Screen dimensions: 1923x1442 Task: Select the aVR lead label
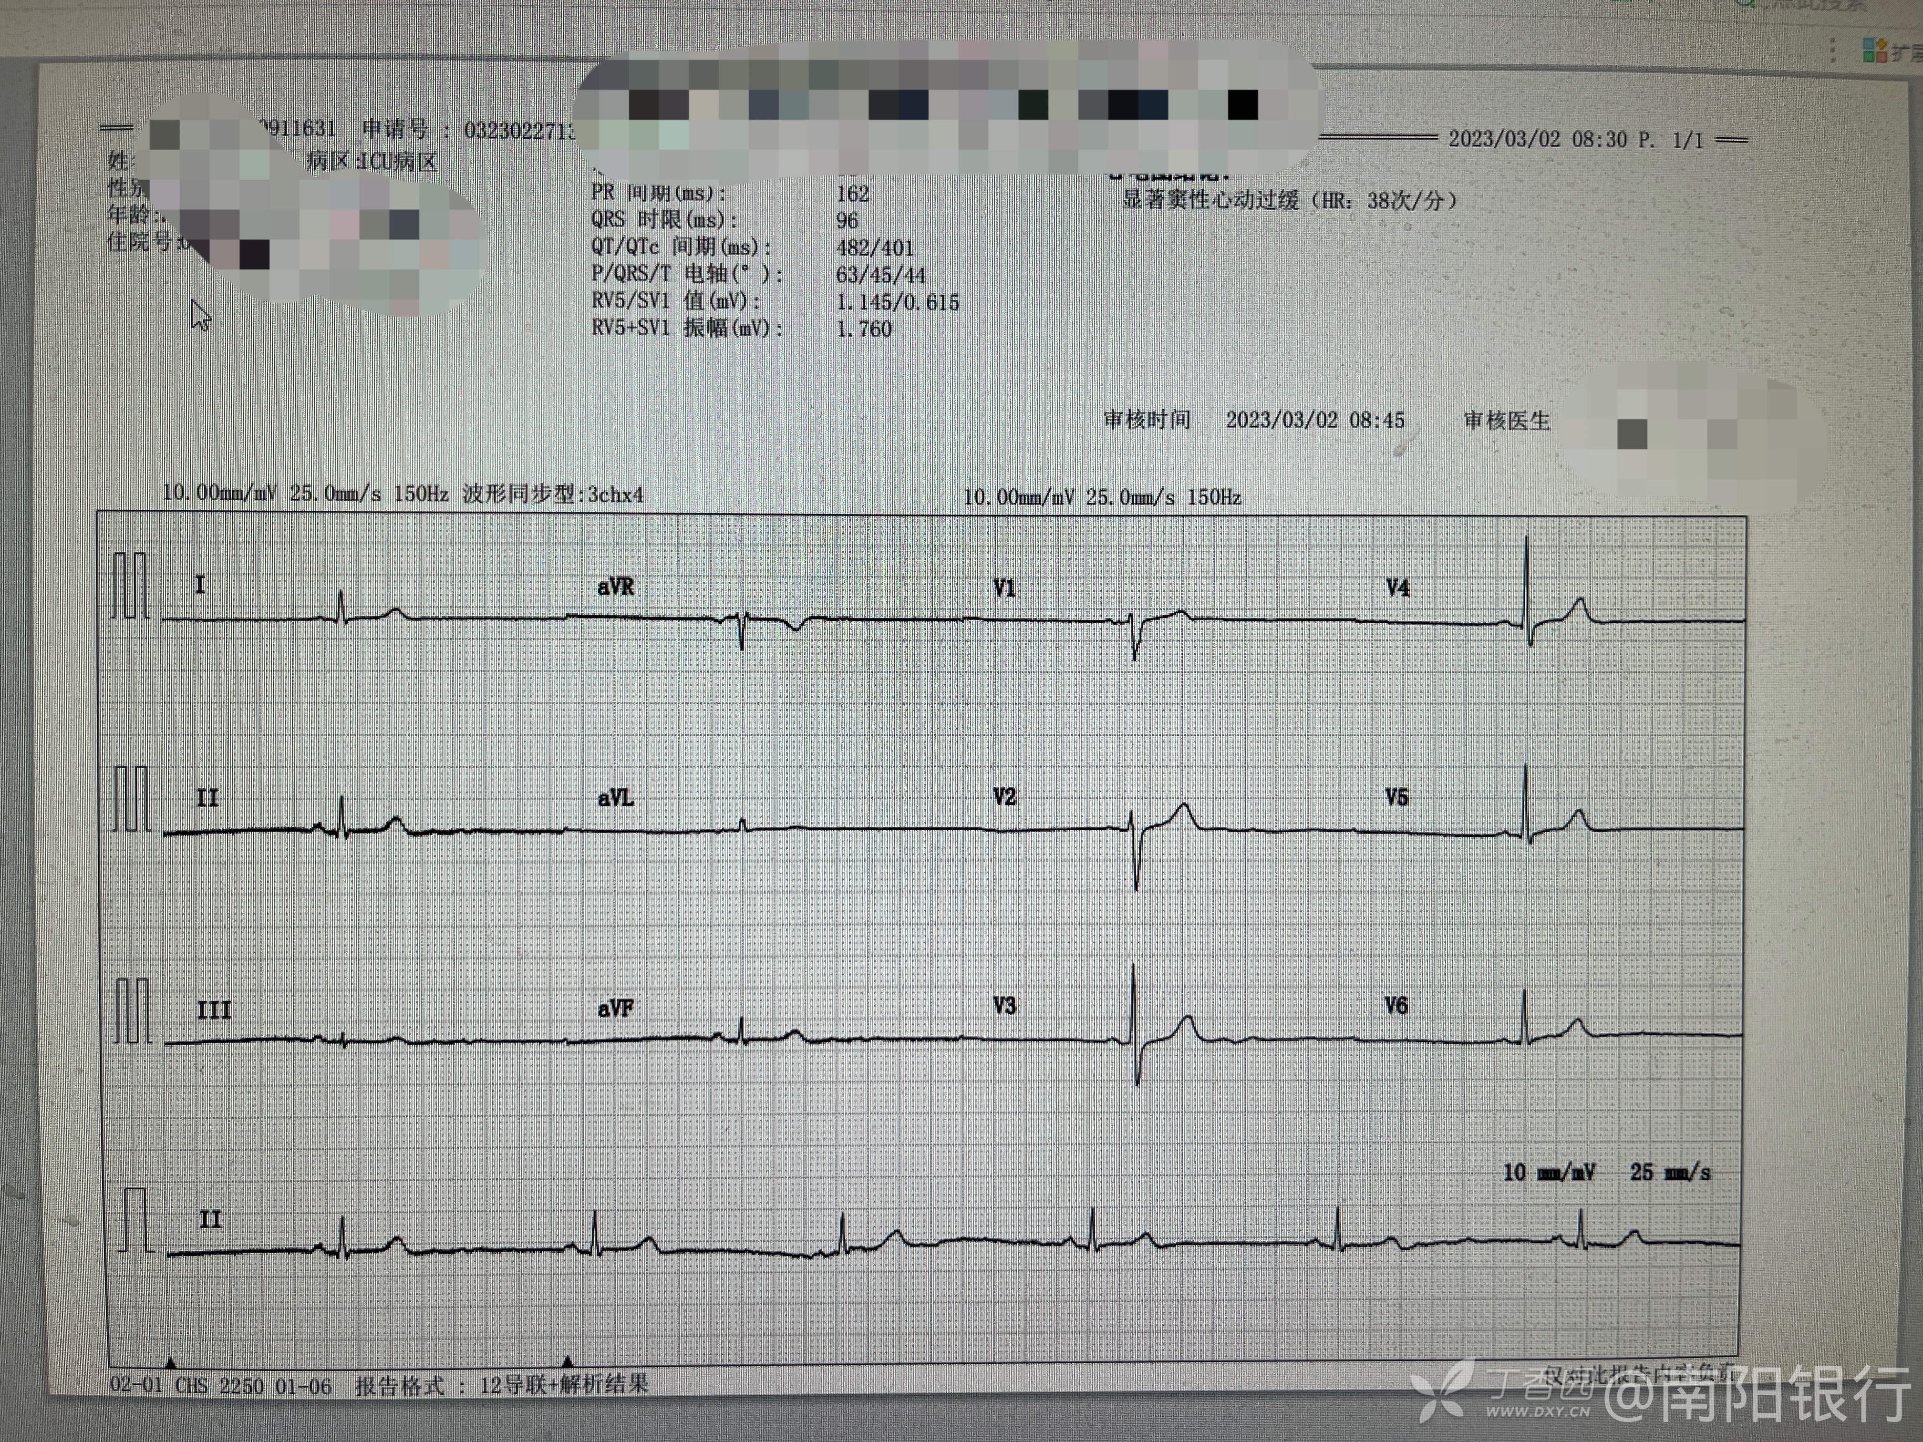point(616,587)
